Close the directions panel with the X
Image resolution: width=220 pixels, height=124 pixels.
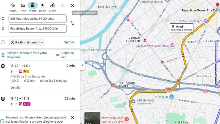pyautogui.click(x=72, y=5)
